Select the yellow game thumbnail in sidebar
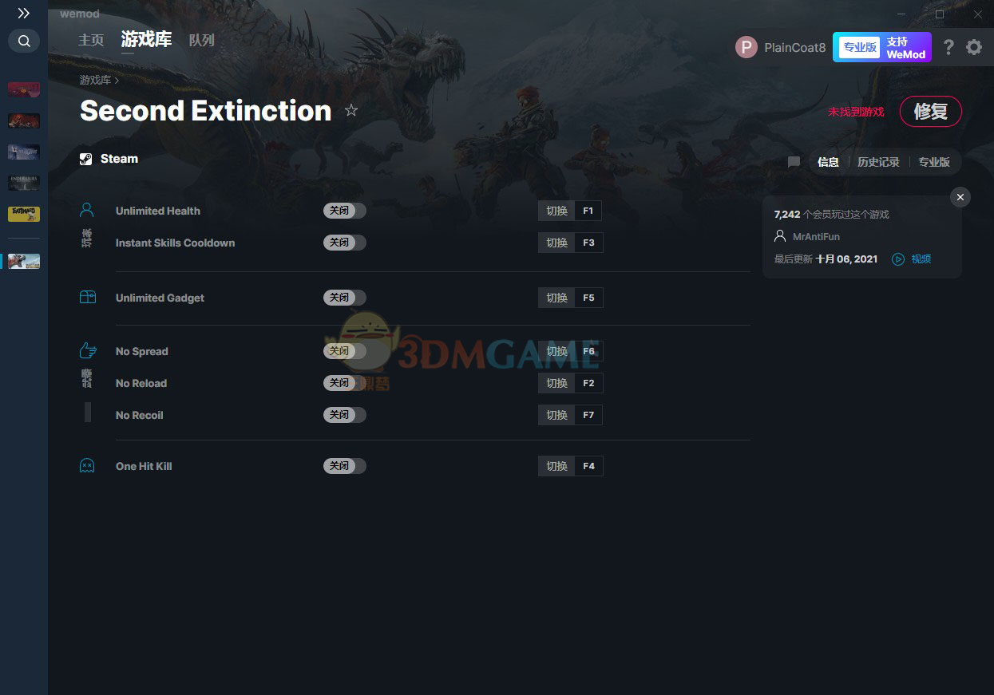Viewport: 994px width, 695px height. (24, 214)
